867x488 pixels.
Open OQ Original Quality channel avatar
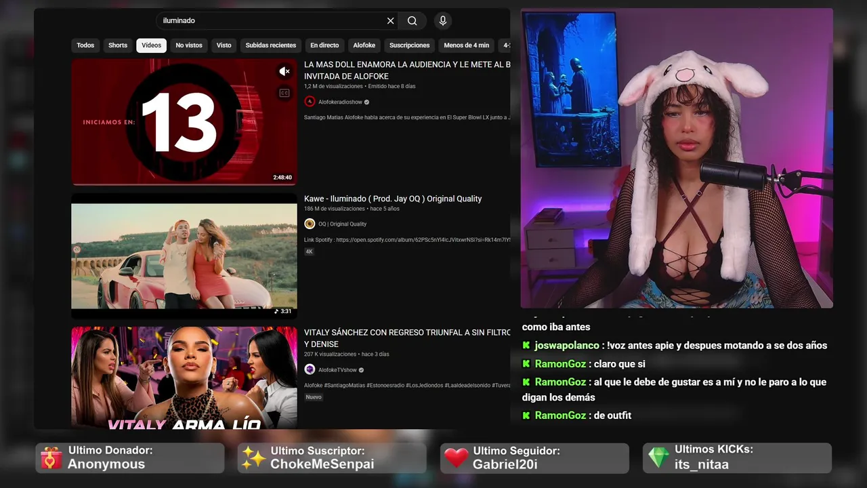[x=310, y=224]
